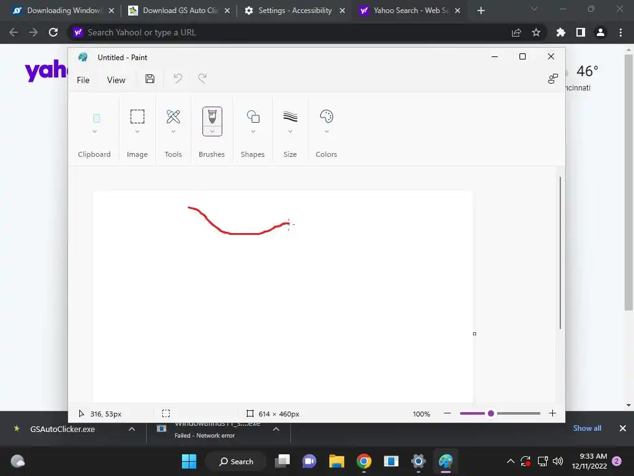Switch to Settings - Accessibility tab
The image size is (634, 476).
[295, 11]
